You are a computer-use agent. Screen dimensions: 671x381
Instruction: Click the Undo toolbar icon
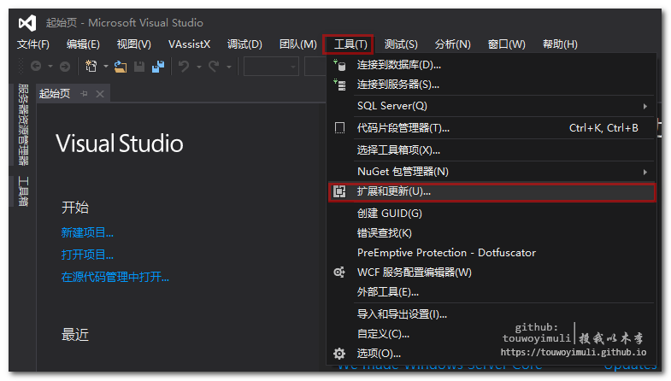pos(184,67)
